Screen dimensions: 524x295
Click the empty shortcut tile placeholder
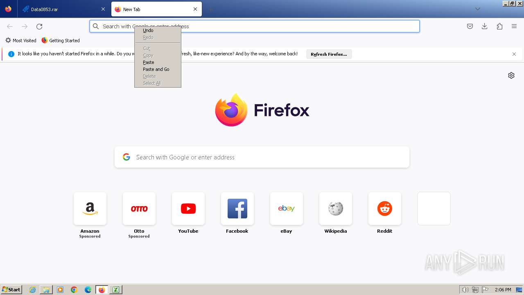pyautogui.click(x=434, y=209)
